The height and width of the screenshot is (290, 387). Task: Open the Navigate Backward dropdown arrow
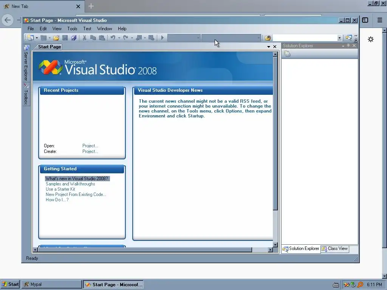pyautogui.click(x=145, y=38)
